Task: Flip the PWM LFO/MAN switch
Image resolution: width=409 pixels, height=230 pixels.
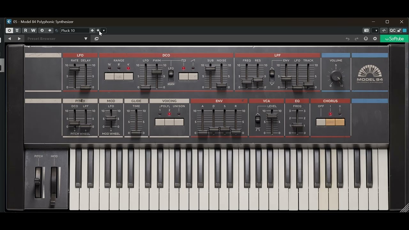Action: [x=171, y=76]
